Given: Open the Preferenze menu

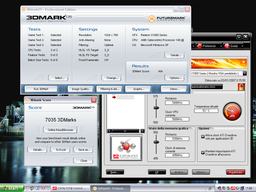Looking at the screenshot, I should (209, 46).
